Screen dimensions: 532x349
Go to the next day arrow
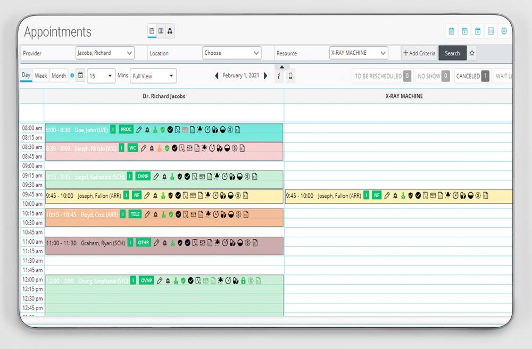[265, 76]
